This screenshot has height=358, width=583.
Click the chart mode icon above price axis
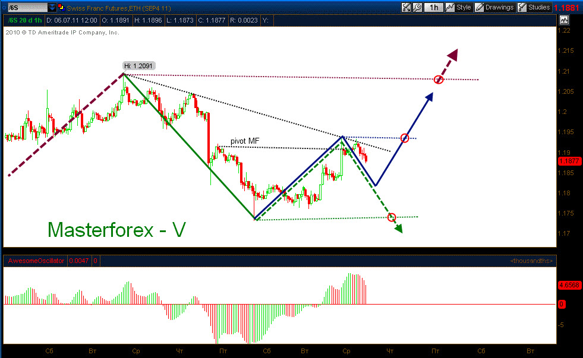tap(564, 20)
